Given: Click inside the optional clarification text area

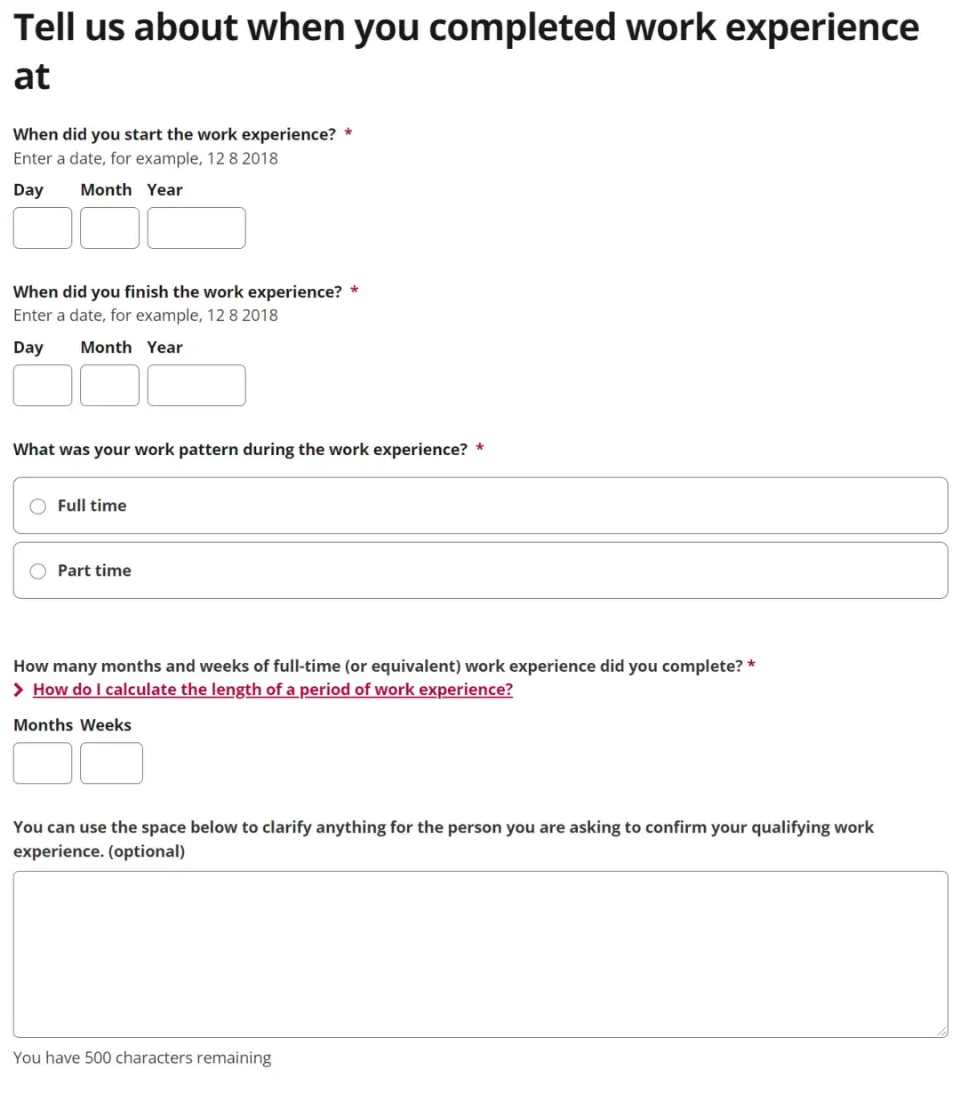Looking at the screenshot, I should pyautogui.click(x=480, y=954).
